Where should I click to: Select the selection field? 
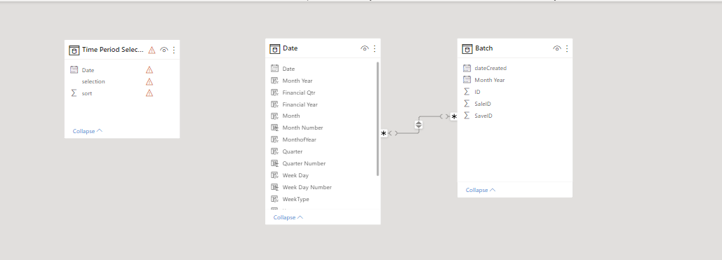pyautogui.click(x=93, y=81)
